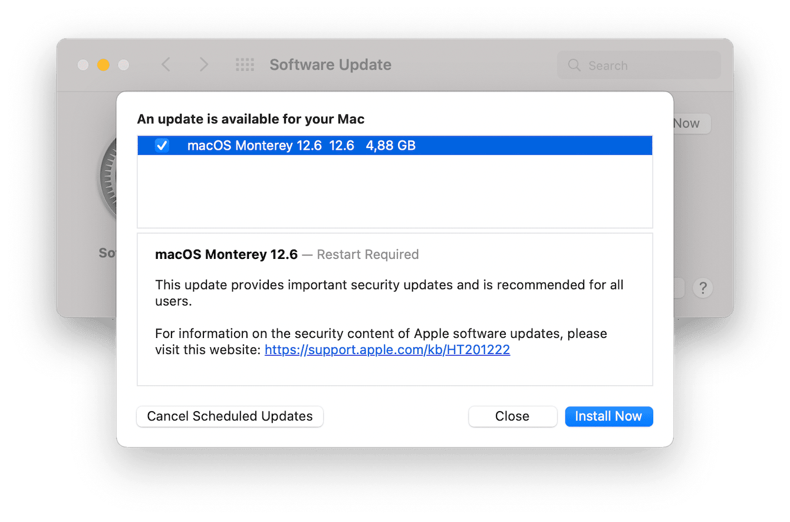
Task: Click the zoom window control button
Action: tap(123, 65)
